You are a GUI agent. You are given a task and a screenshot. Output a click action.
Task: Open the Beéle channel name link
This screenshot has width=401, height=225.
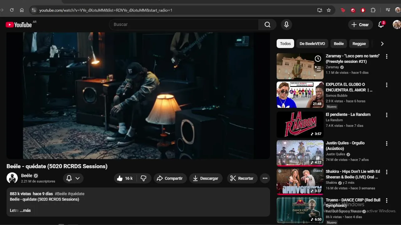(27, 176)
